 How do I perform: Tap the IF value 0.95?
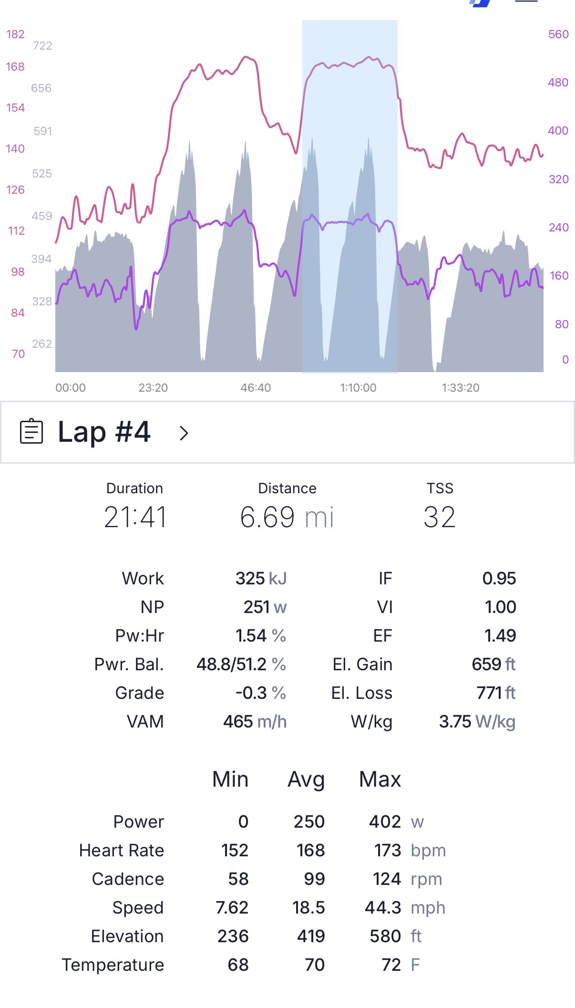point(499,578)
